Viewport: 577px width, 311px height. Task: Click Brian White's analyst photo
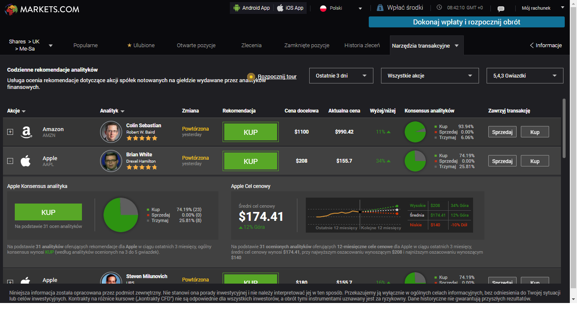click(111, 161)
